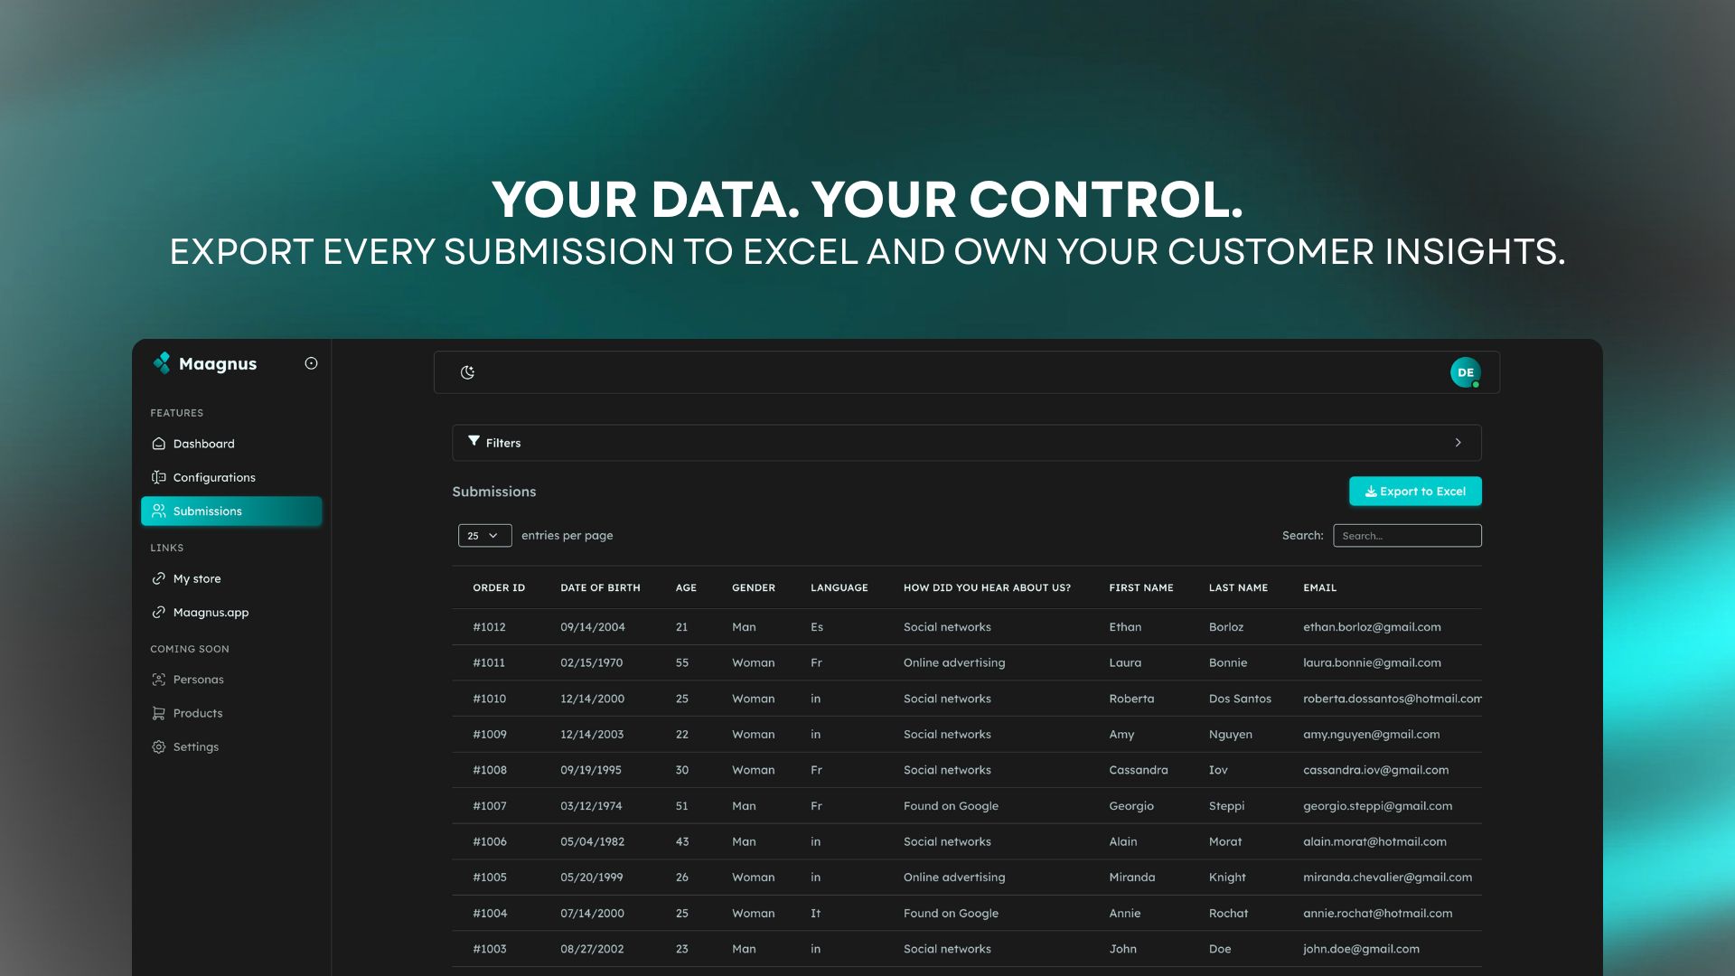This screenshot has width=1735, height=976.
Task: Click the Export download icon
Action: coord(1371,492)
